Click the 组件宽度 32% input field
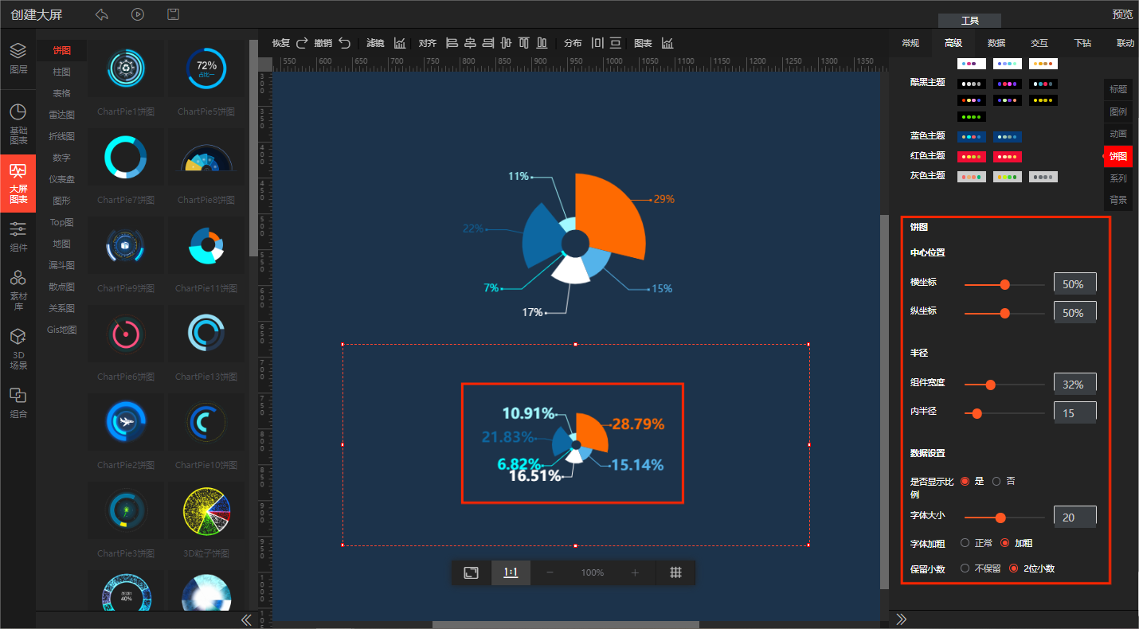 click(1074, 384)
